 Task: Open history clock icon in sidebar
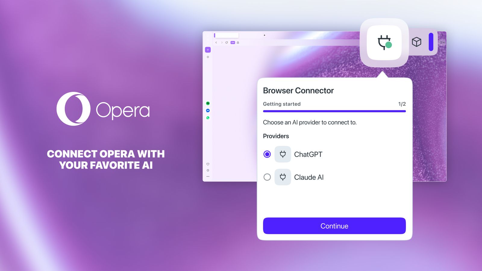tap(208, 170)
